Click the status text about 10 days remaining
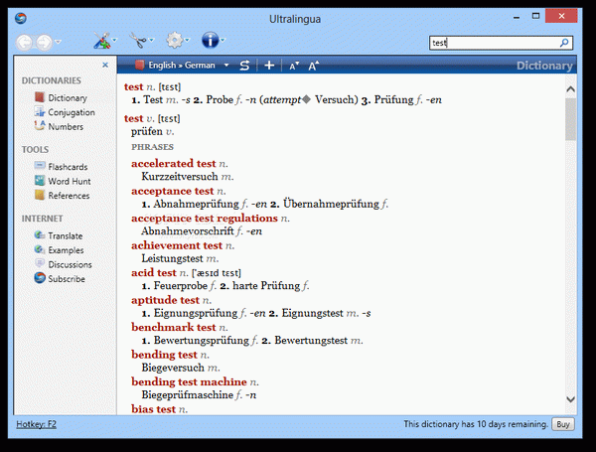This screenshot has height=452, width=596. pyautogui.click(x=476, y=424)
